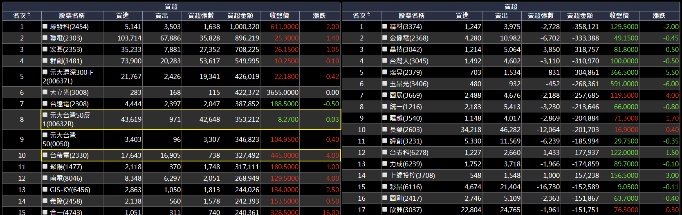Open stock GIS-KY(6456)
682x215 pixels.
click(70, 190)
